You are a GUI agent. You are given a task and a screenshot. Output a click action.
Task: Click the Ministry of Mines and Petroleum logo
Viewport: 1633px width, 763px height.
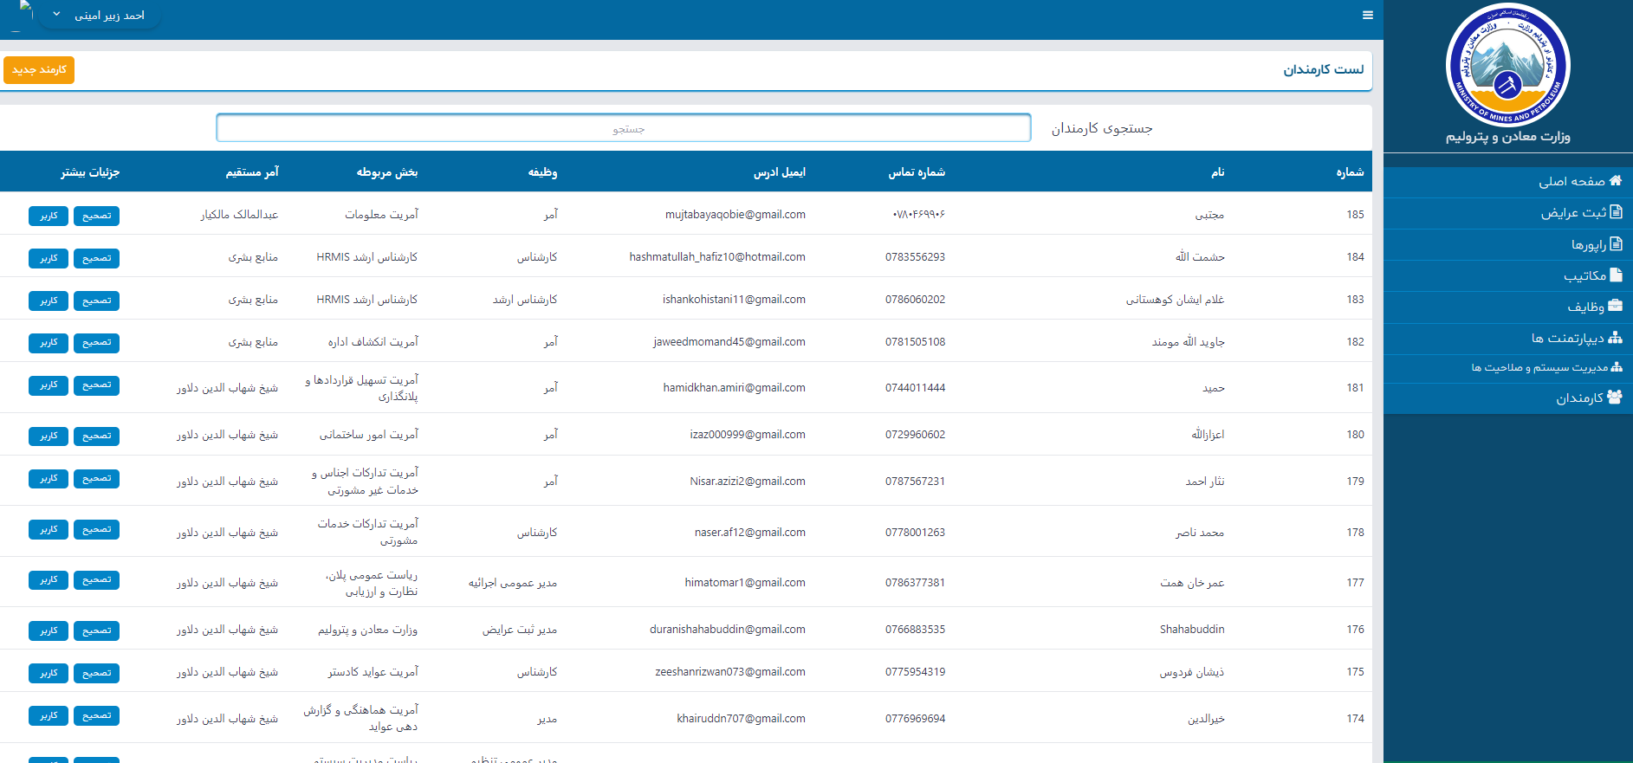tap(1507, 66)
